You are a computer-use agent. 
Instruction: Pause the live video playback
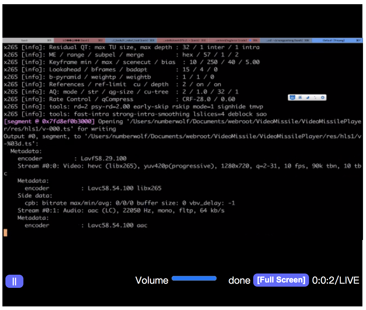point(14,281)
